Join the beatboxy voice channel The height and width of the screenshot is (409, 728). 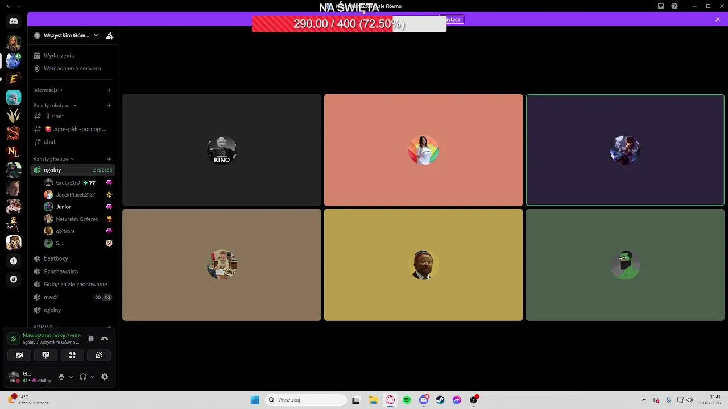tap(73, 258)
